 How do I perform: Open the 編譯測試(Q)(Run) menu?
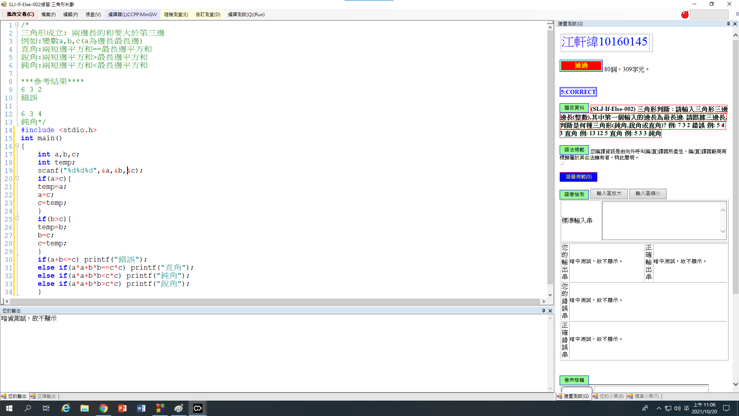246,14
